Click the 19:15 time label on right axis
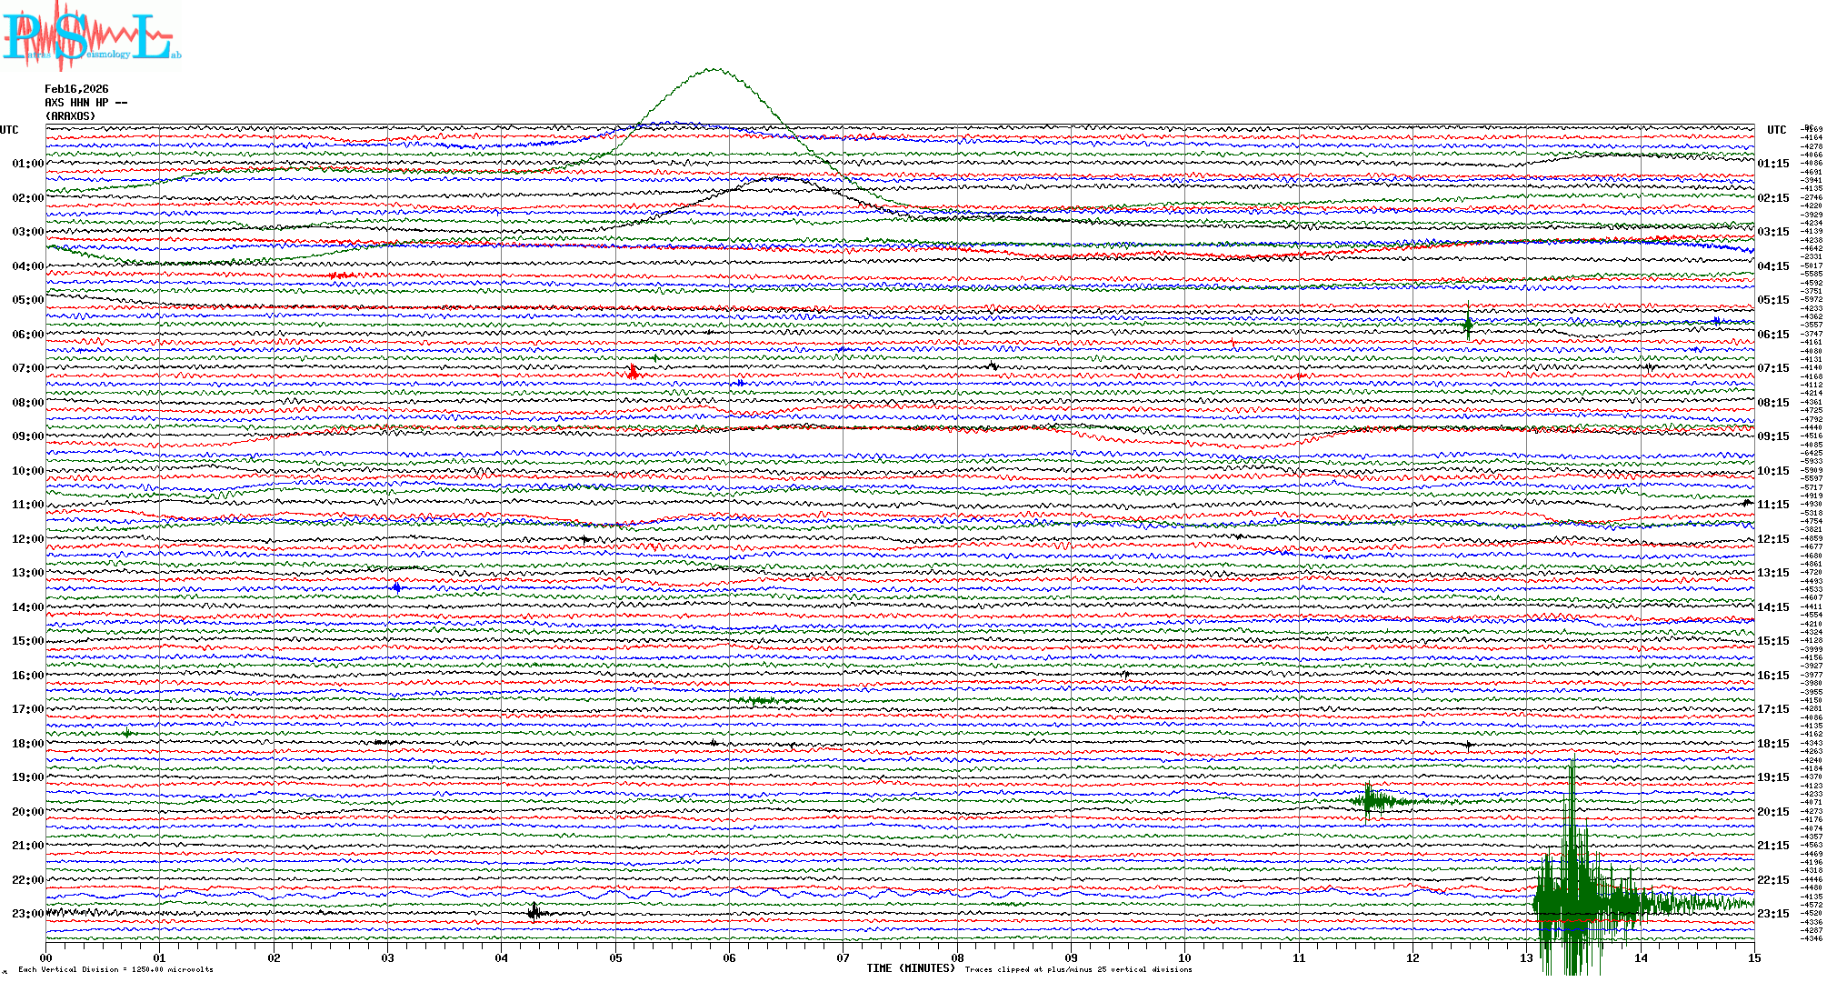This screenshot has height=982, width=1827. [1772, 777]
